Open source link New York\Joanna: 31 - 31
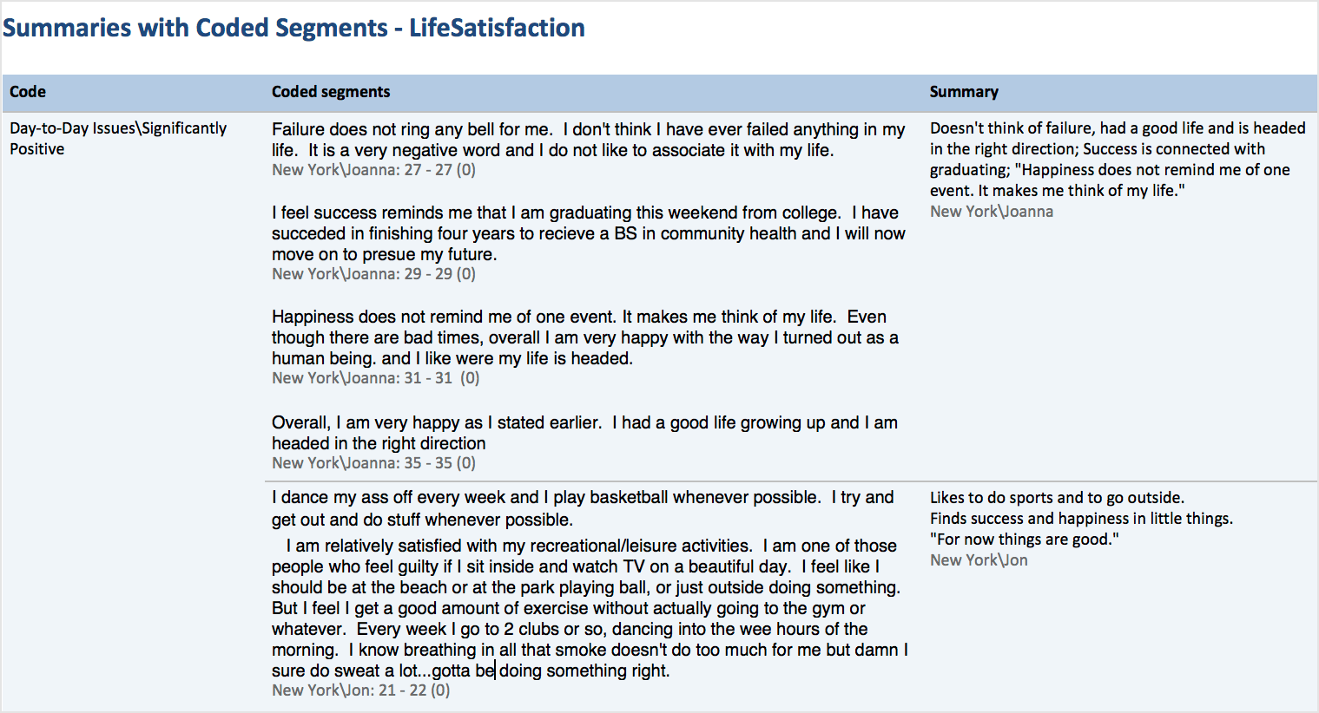Screen dimensions: 1319x713 coord(375,378)
